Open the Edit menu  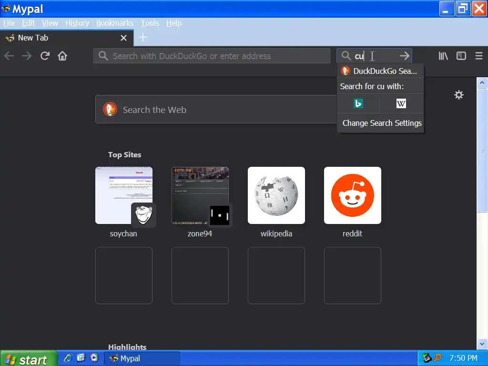[28, 23]
